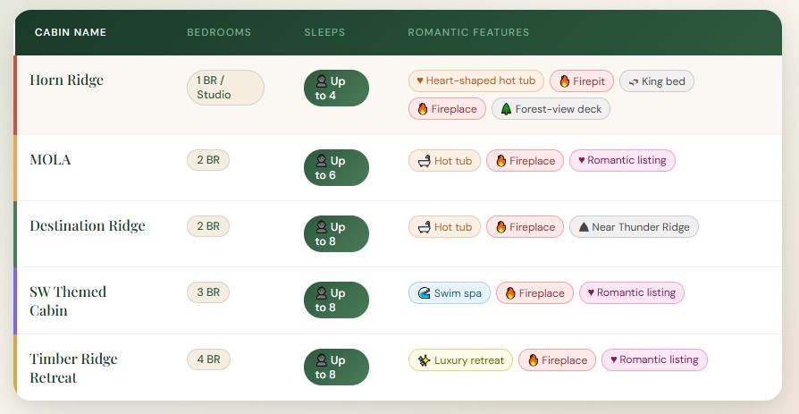Click the Forest-view deck tree icon
The image size is (799, 414).
(506, 109)
